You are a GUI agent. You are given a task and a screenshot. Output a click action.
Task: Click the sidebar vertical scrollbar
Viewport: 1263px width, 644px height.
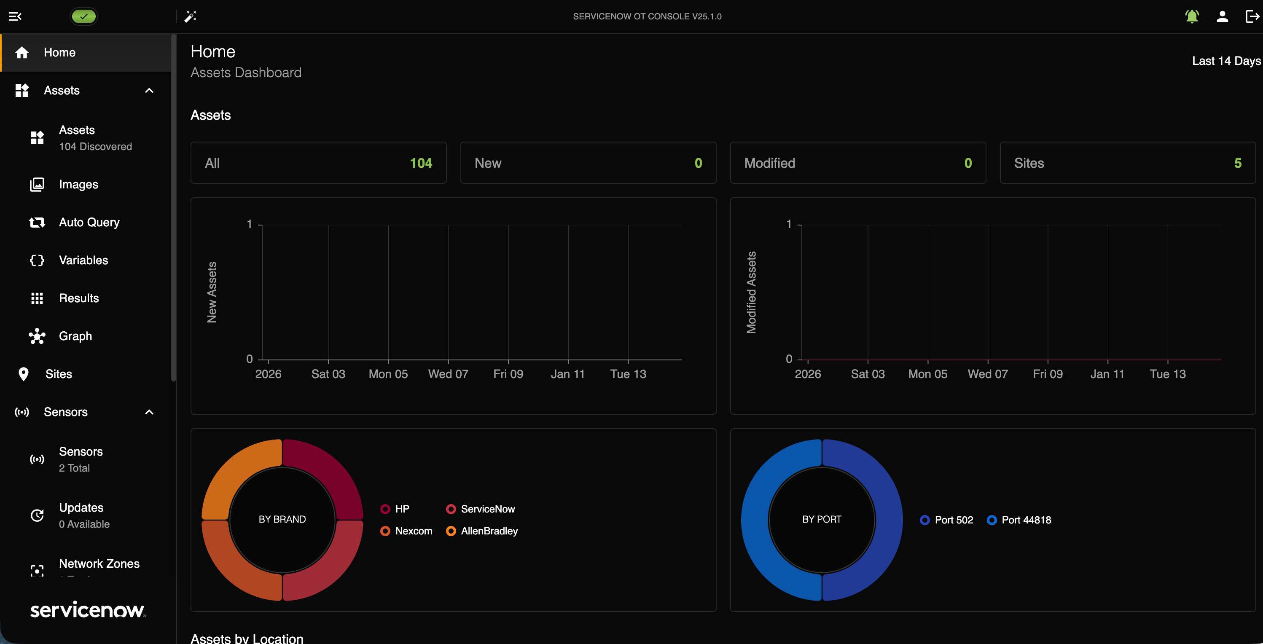click(174, 208)
